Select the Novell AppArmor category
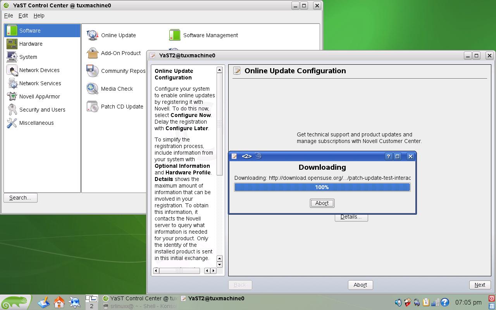Viewport: 496px width, 310px height. (42, 96)
